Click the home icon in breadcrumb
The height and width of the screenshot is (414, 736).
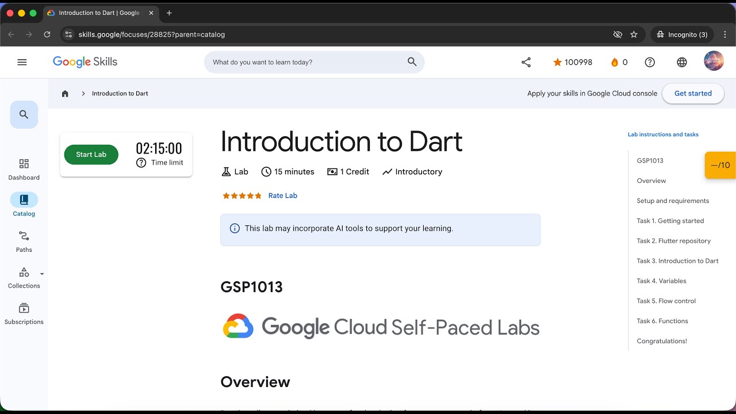(65, 93)
